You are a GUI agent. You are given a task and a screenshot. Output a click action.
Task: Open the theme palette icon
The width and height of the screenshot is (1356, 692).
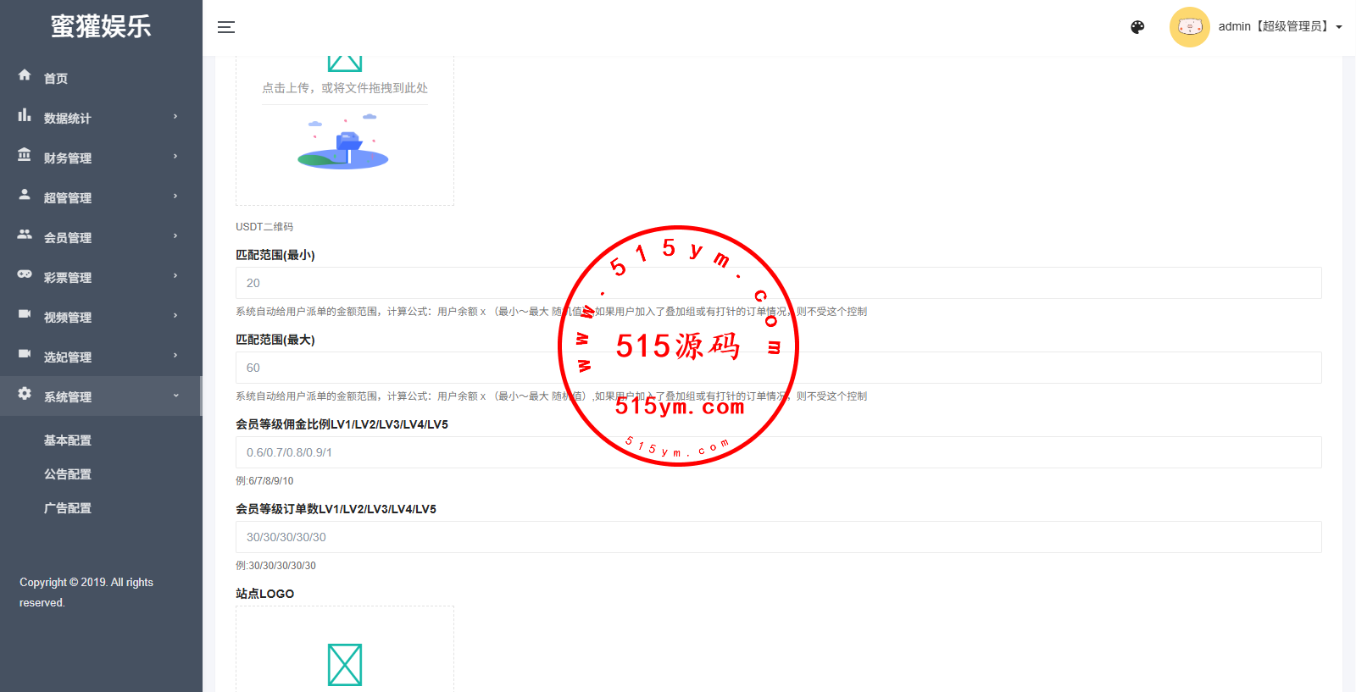[x=1137, y=27]
